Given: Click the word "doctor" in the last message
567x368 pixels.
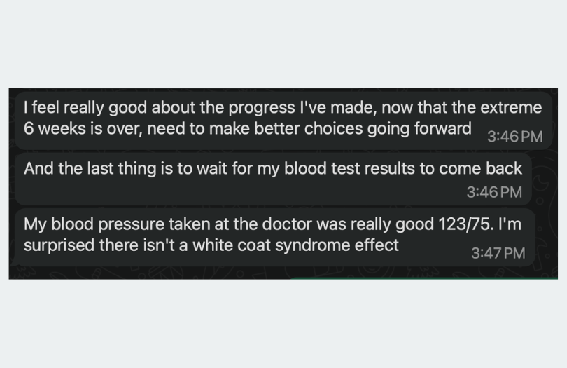Looking at the screenshot, I should click(x=295, y=225).
